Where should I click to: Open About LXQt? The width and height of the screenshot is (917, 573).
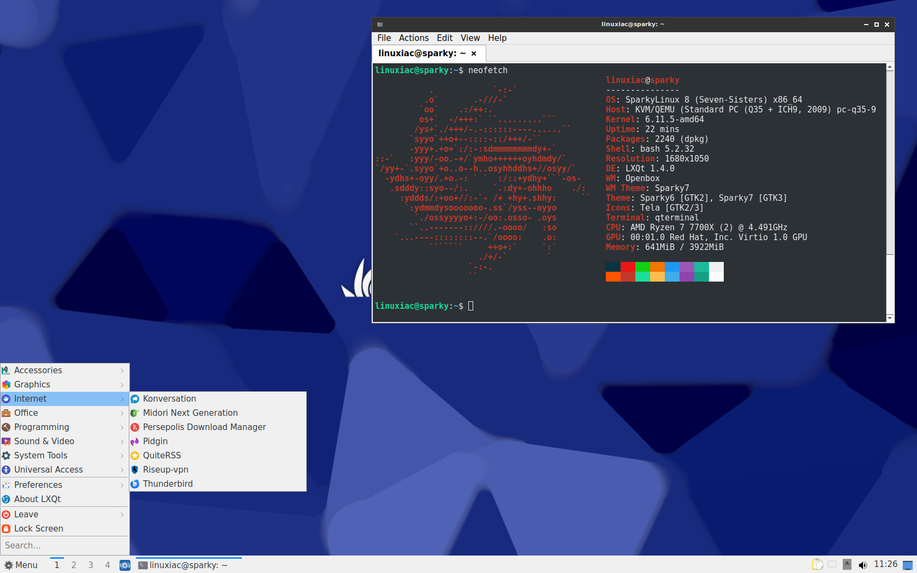pyautogui.click(x=65, y=499)
